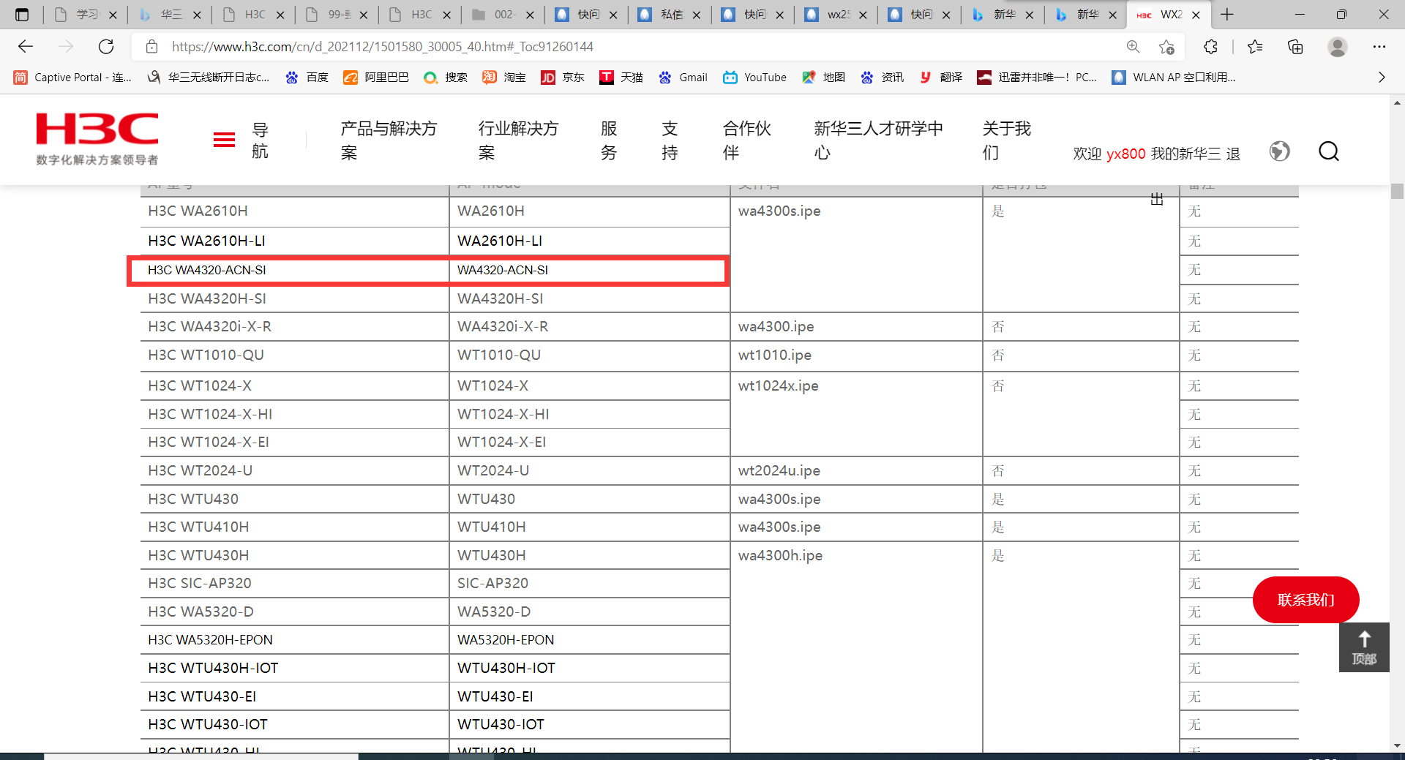
Task: Select the wt2024u.ipe cell
Action: [856, 470]
